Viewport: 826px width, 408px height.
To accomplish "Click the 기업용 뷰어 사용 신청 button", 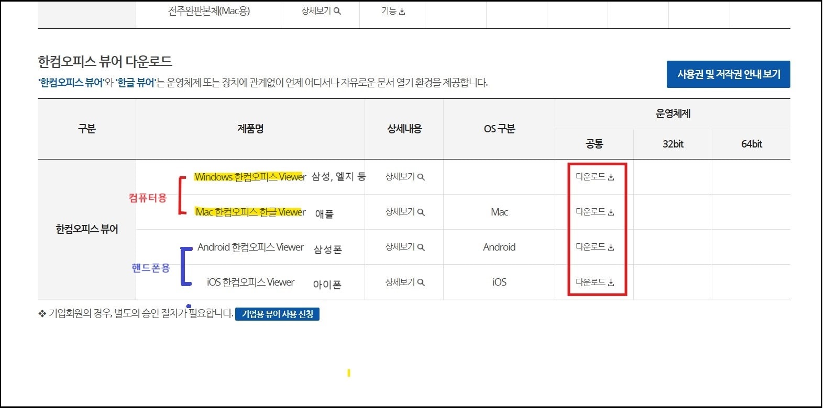I will pos(277,314).
